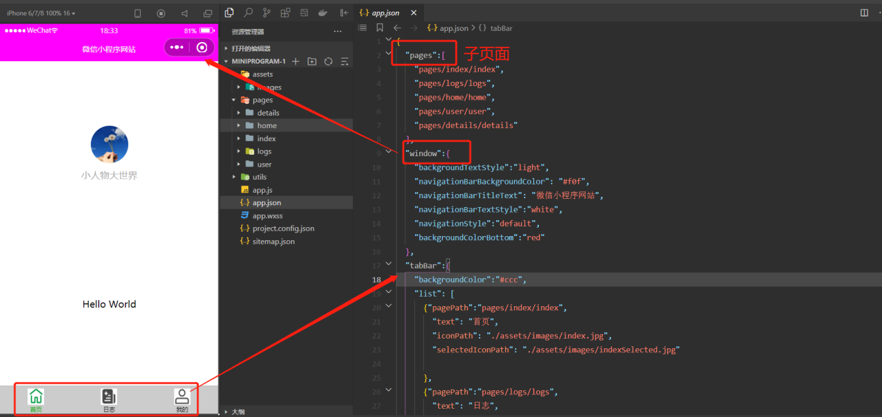Open project.config.json in the explorer

[x=283, y=228]
